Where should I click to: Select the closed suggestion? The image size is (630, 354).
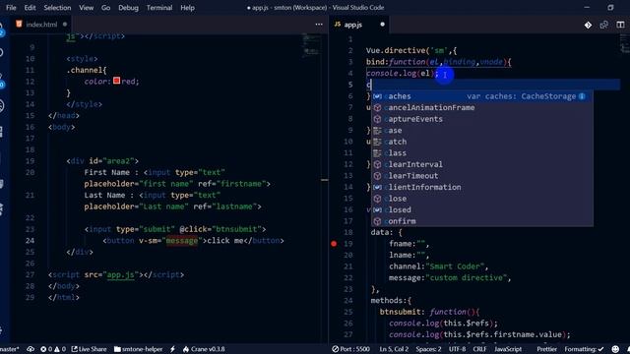(x=481, y=209)
